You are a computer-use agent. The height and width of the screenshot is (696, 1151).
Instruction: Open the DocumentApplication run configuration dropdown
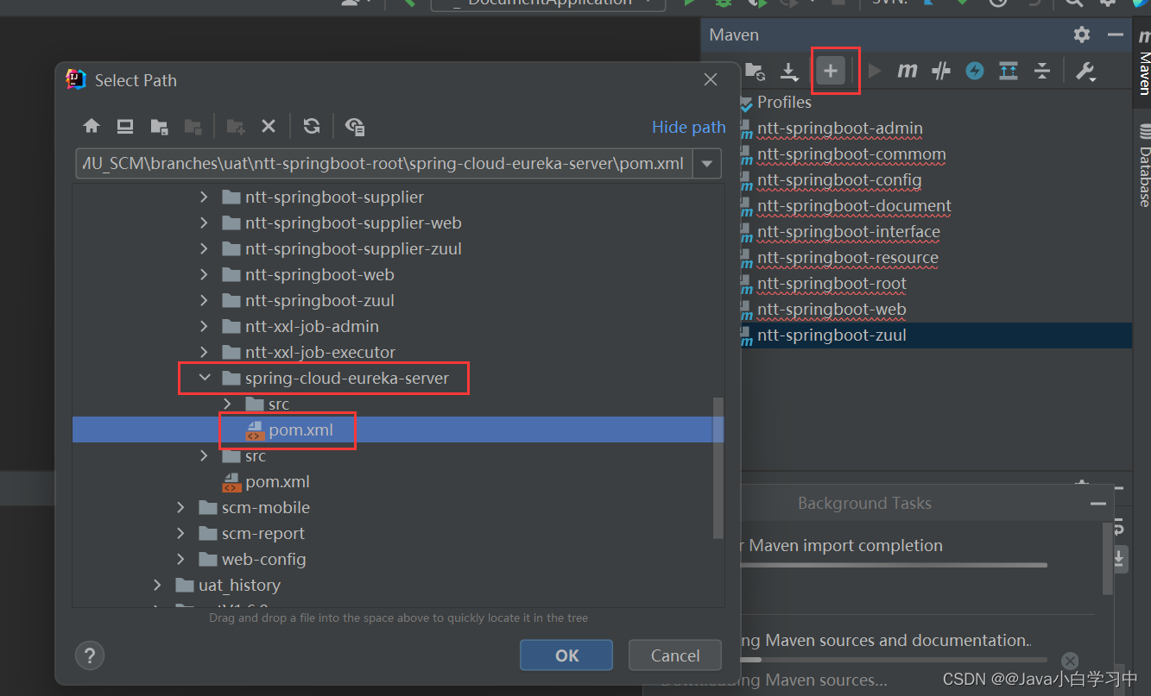coord(548,3)
